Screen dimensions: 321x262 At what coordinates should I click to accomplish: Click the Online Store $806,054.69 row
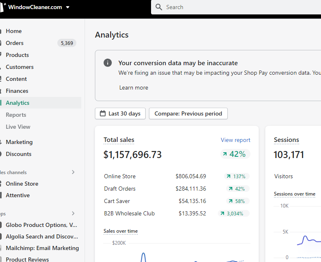(x=177, y=176)
